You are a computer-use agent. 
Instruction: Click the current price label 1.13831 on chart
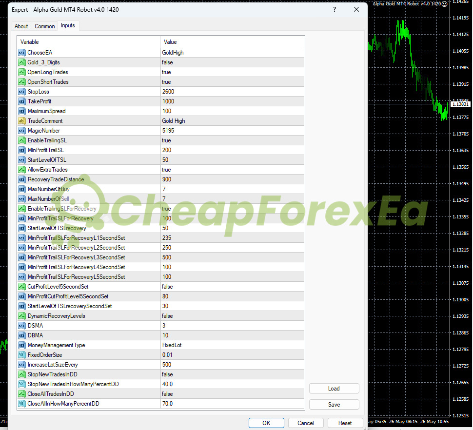(460, 104)
